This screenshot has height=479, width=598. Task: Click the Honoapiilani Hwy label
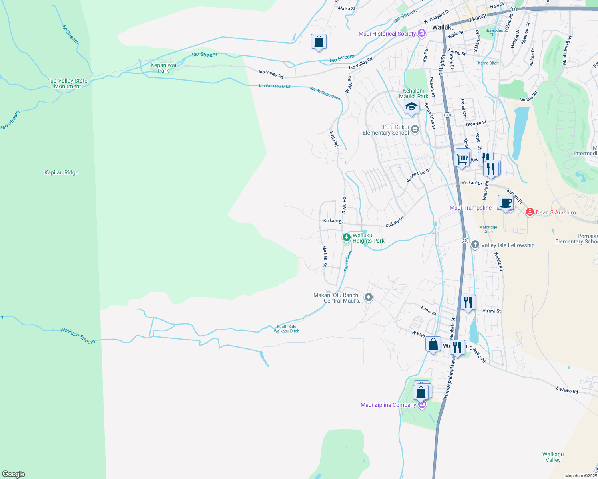450,378
